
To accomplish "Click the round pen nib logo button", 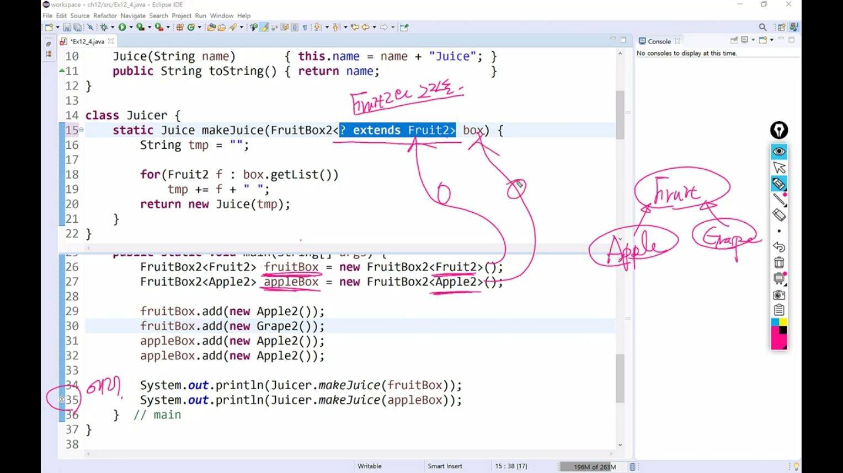I will (x=779, y=130).
